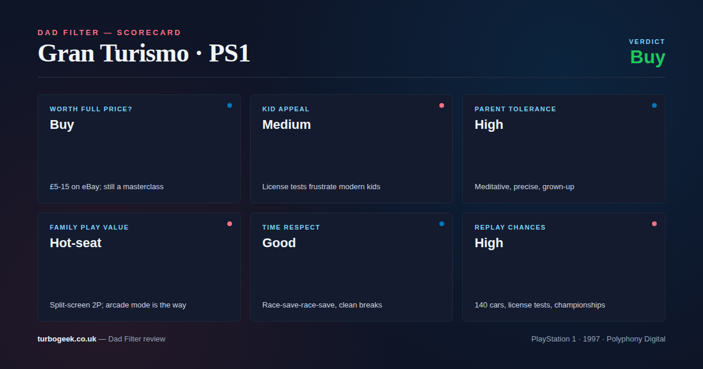Click the High rating under Parent Tolerance
Viewport: 703px width, 369px height.
pyautogui.click(x=489, y=125)
